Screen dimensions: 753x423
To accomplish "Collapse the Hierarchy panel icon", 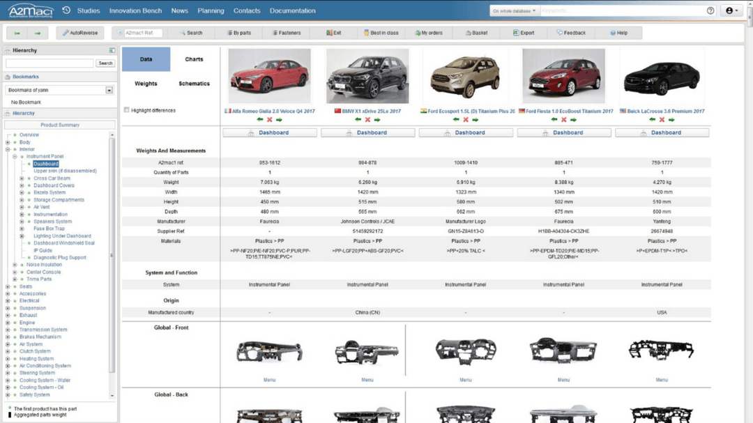I will click(x=112, y=50).
